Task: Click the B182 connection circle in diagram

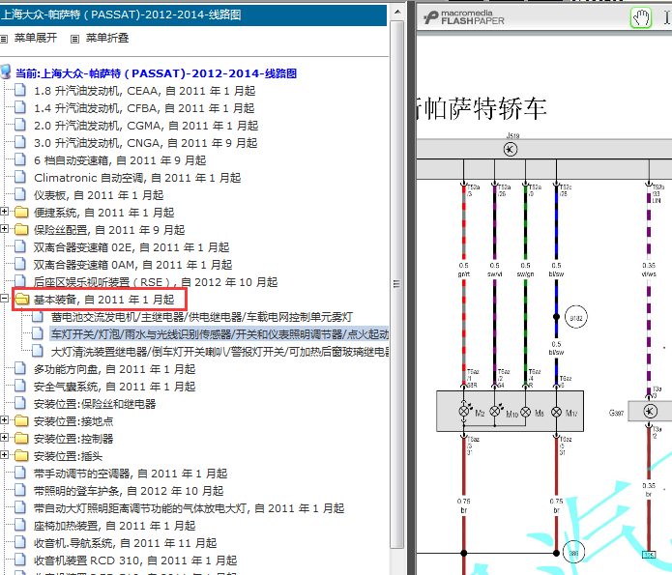Action: tap(576, 317)
